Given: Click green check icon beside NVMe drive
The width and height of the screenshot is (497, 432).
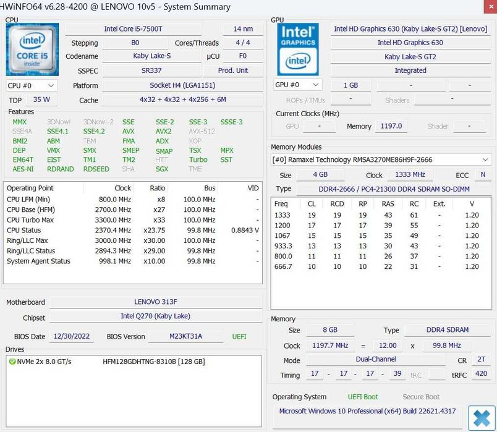Looking at the screenshot, I should (x=12, y=362).
